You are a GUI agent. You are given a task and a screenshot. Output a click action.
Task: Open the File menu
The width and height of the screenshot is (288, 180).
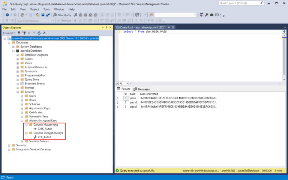tap(4, 9)
